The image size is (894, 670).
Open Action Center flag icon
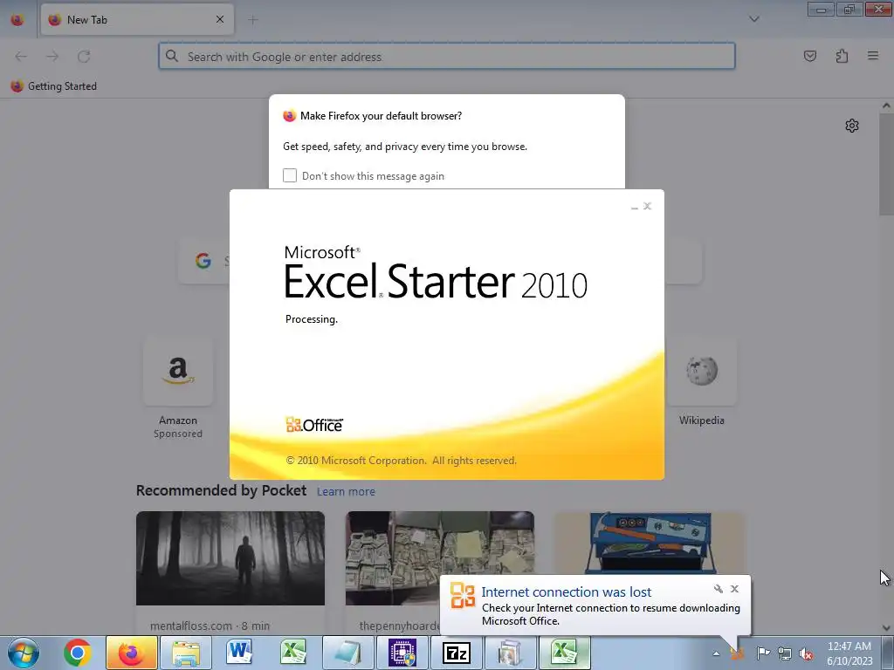[763, 653]
